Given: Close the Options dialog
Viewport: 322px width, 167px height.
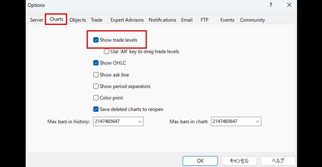Looking at the screenshot, I should click(289, 5).
